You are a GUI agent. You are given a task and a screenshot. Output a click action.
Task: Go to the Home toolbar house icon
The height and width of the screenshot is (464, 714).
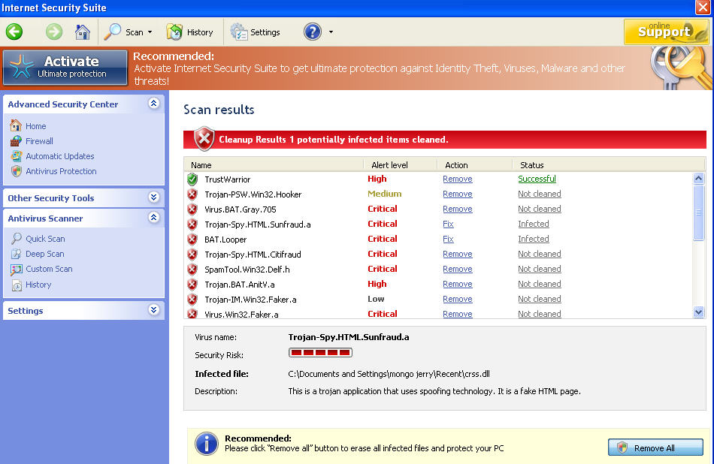(83, 32)
